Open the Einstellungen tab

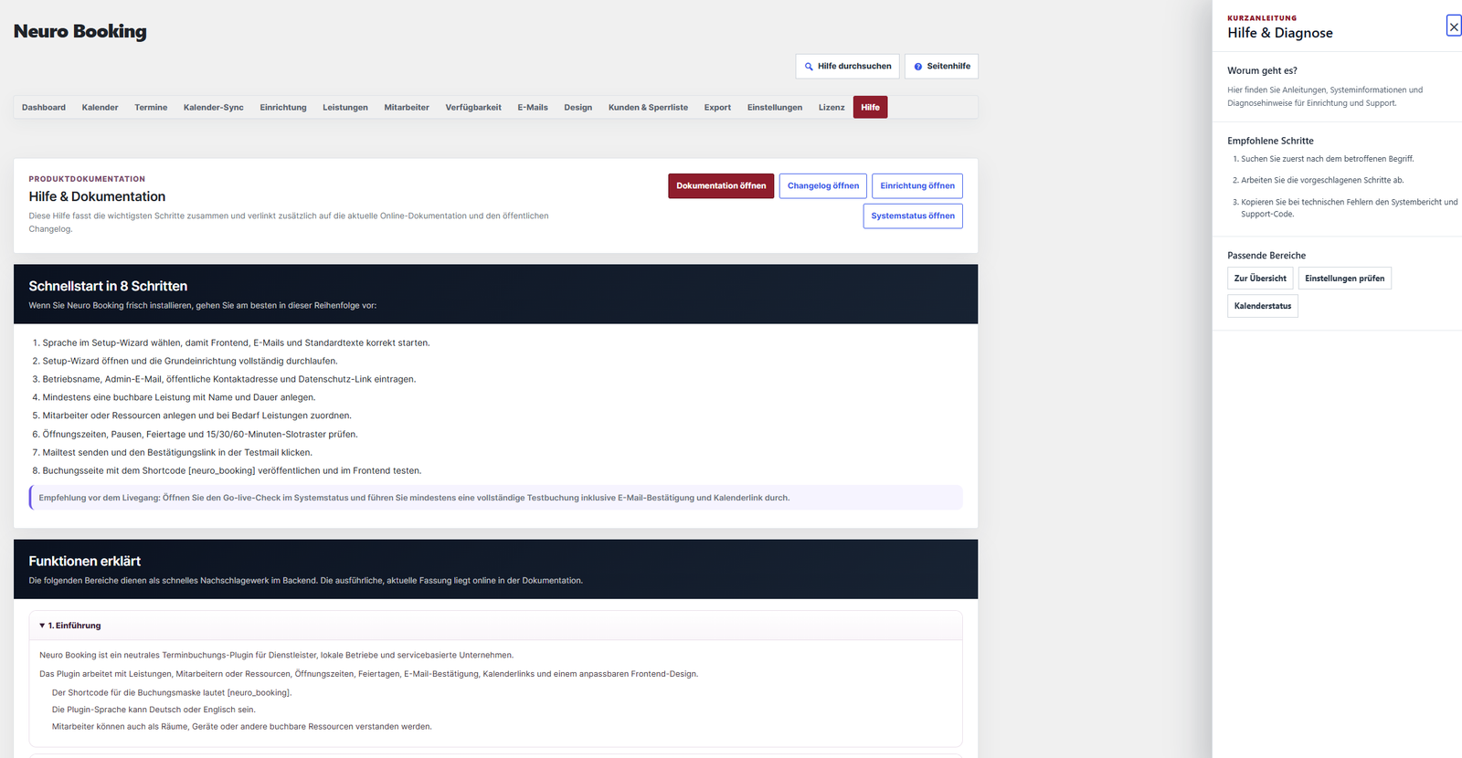[775, 108]
